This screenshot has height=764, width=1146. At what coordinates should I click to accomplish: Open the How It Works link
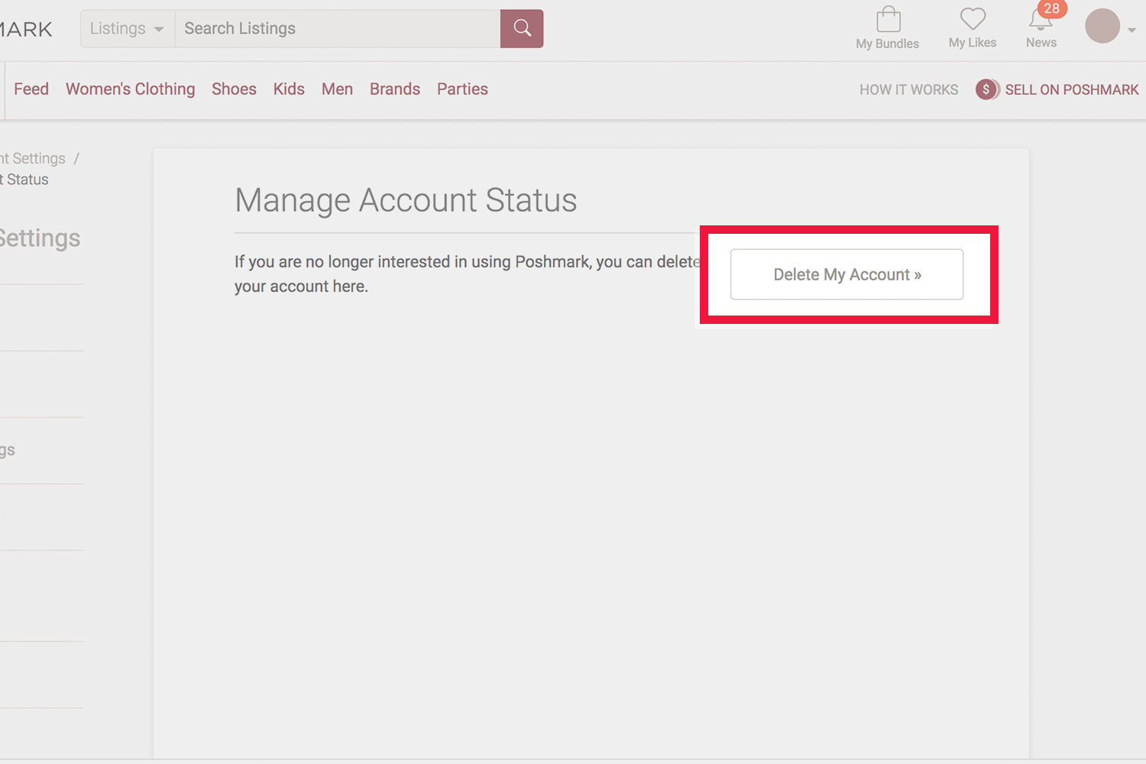908,90
